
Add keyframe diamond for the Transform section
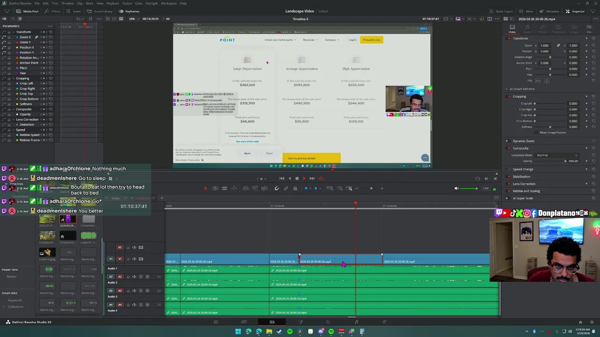(586, 38)
